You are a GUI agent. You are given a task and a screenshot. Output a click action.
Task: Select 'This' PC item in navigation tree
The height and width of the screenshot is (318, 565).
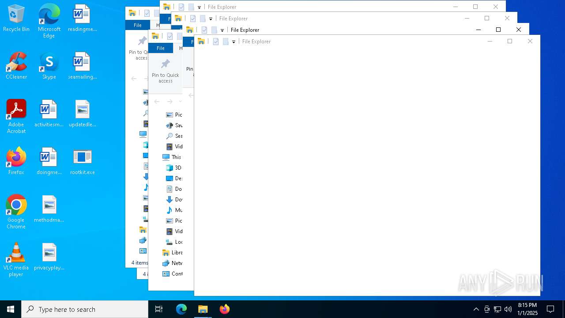[x=172, y=157]
